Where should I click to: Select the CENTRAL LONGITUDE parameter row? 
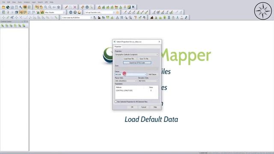tap(137, 90)
